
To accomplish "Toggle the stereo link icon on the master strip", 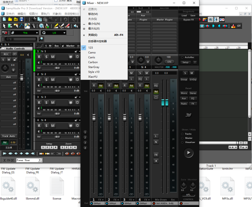I will click(x=156, y=97).
